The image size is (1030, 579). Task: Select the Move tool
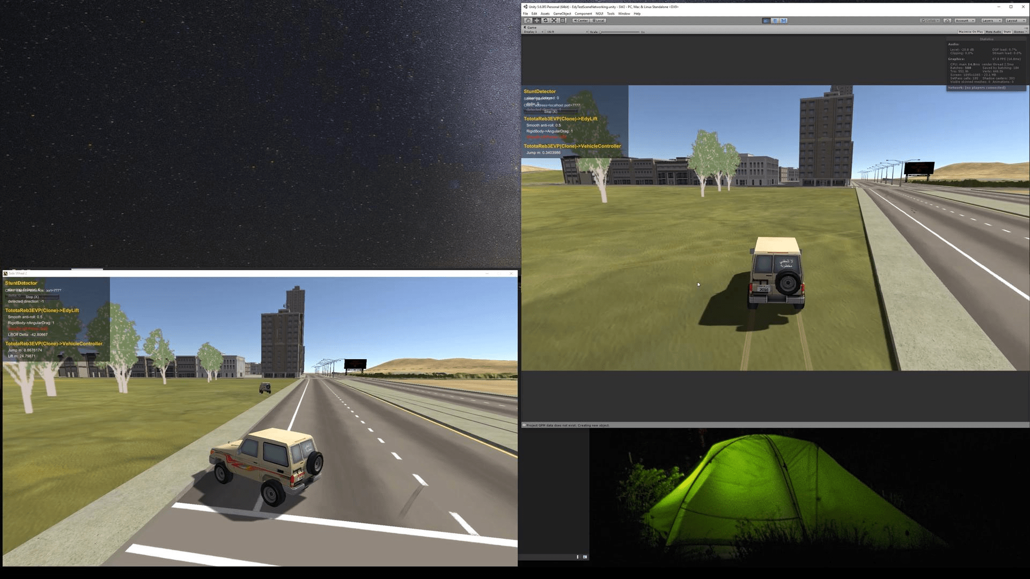click(536, 20)
